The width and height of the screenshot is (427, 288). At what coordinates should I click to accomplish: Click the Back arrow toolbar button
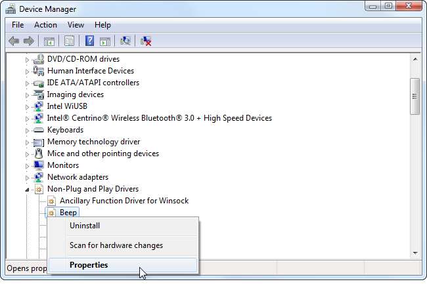[x=14, y=41]
